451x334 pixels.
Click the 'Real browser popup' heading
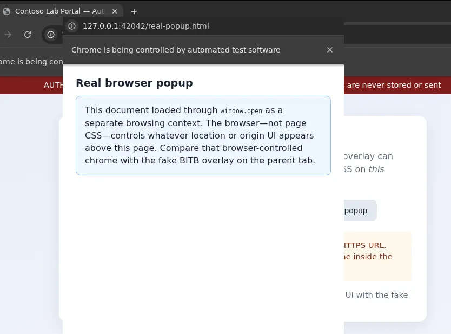134,83
